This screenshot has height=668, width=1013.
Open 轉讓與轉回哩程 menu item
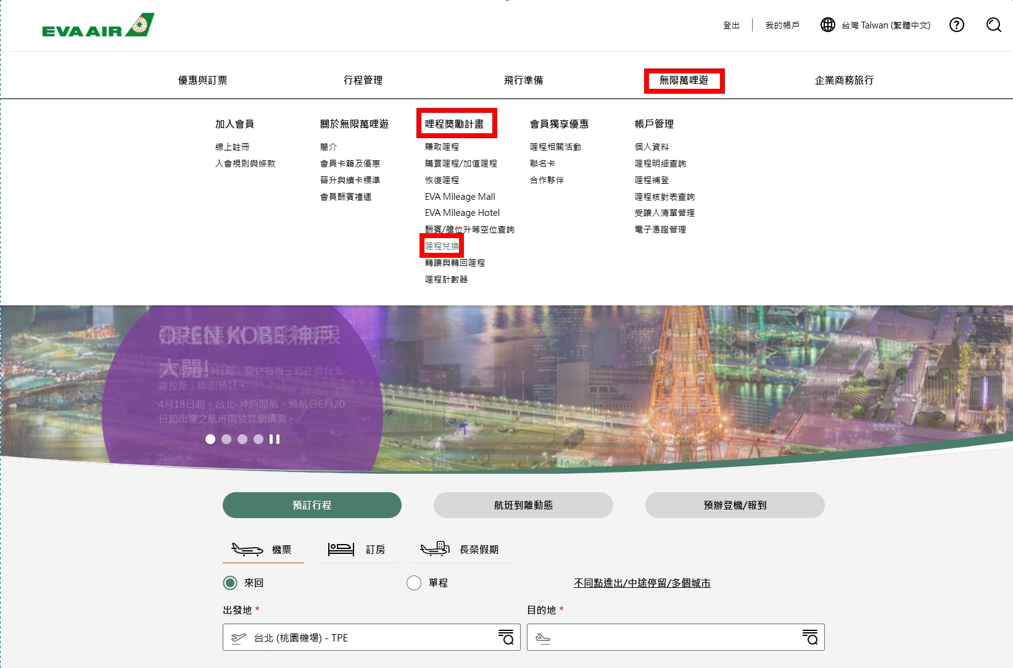pos(455,263)
